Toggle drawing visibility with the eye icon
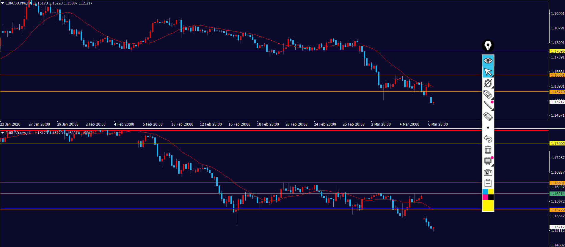 [x=488, y=61]
